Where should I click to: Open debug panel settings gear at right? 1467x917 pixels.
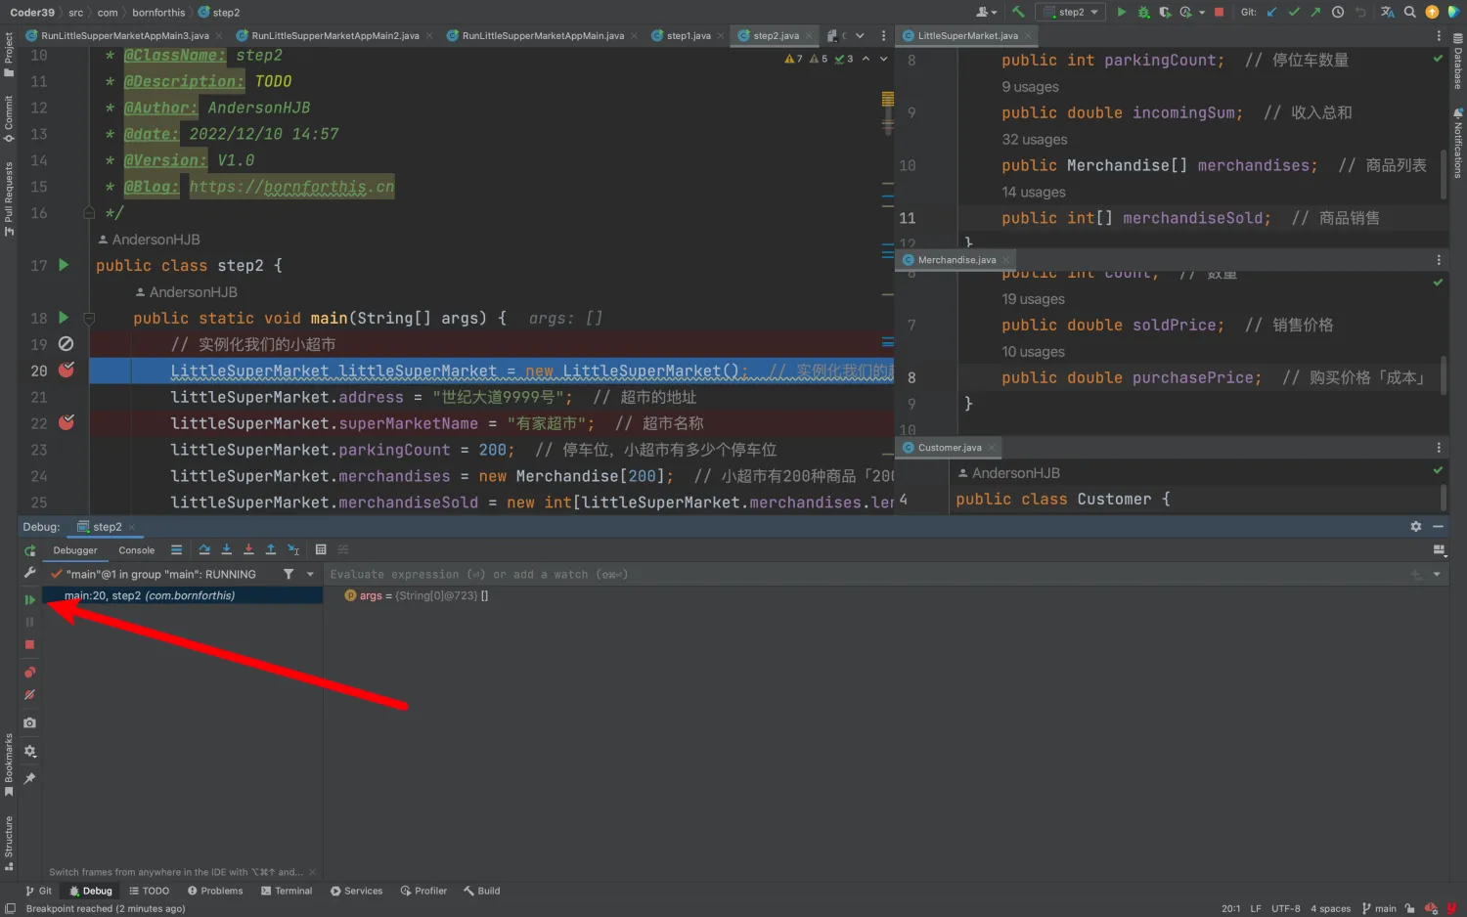1415,527
